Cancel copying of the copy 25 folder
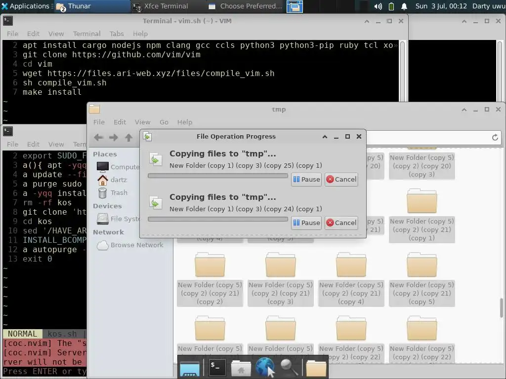This screenshot has height=379, width=506. (x=341, y=179)
